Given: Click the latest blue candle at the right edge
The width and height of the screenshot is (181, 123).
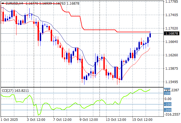Looking at the screenshot, I should coord(150,35).
